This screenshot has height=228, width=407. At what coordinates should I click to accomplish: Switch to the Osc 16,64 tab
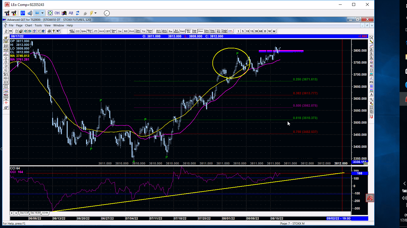35,213
